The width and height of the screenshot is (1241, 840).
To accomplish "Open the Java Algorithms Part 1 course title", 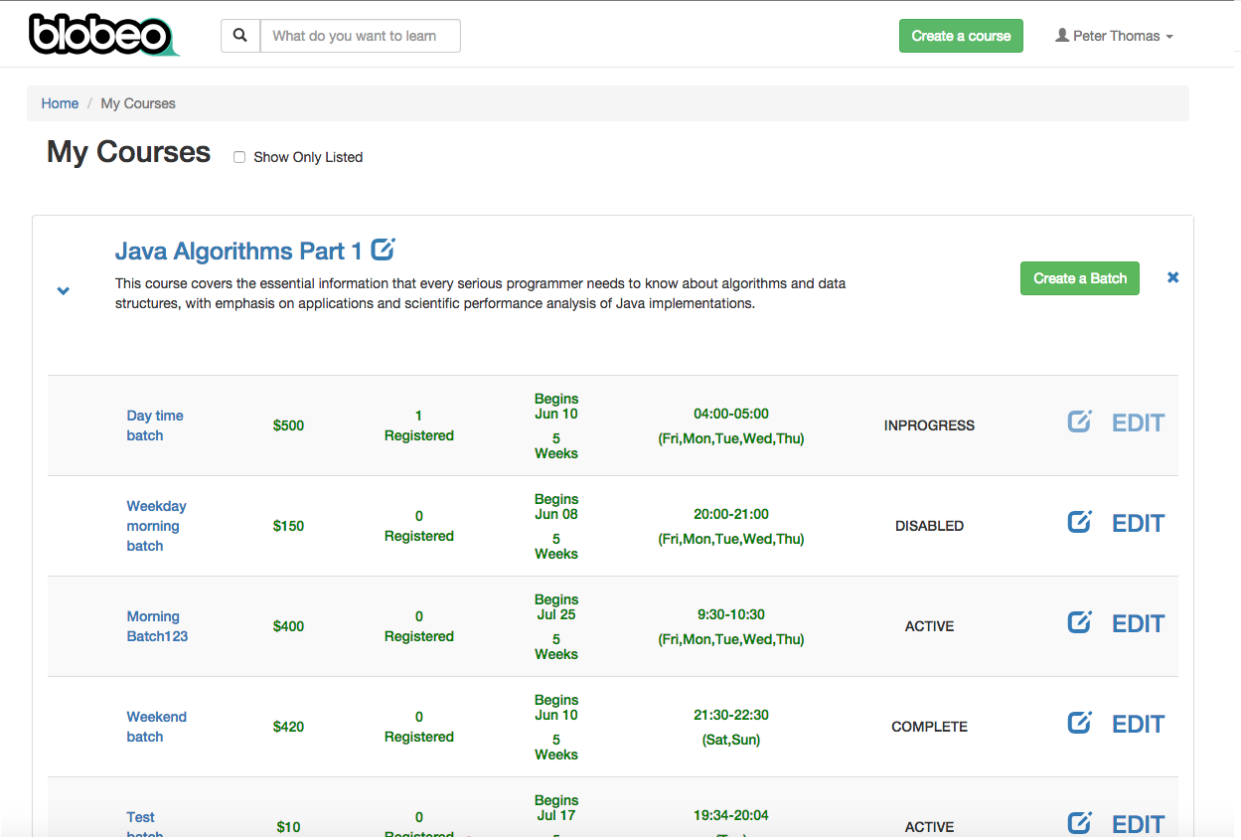I will [238, 251].
